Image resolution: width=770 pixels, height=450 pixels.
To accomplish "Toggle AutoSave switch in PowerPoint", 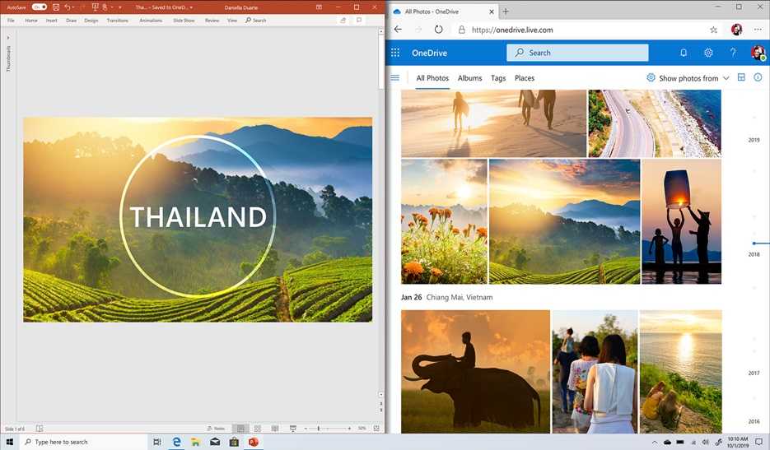I will 40,7.
